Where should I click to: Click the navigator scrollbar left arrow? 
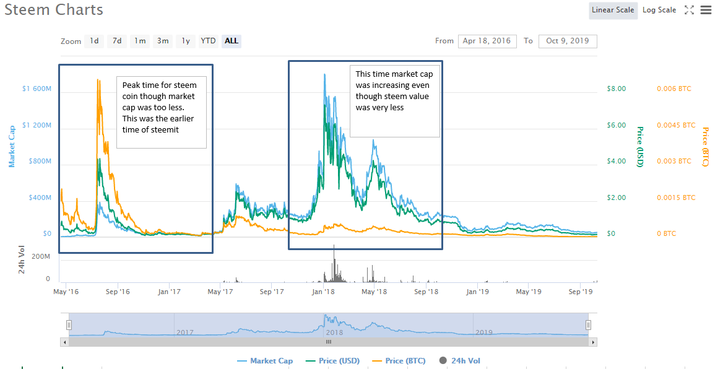click(64, 342)
